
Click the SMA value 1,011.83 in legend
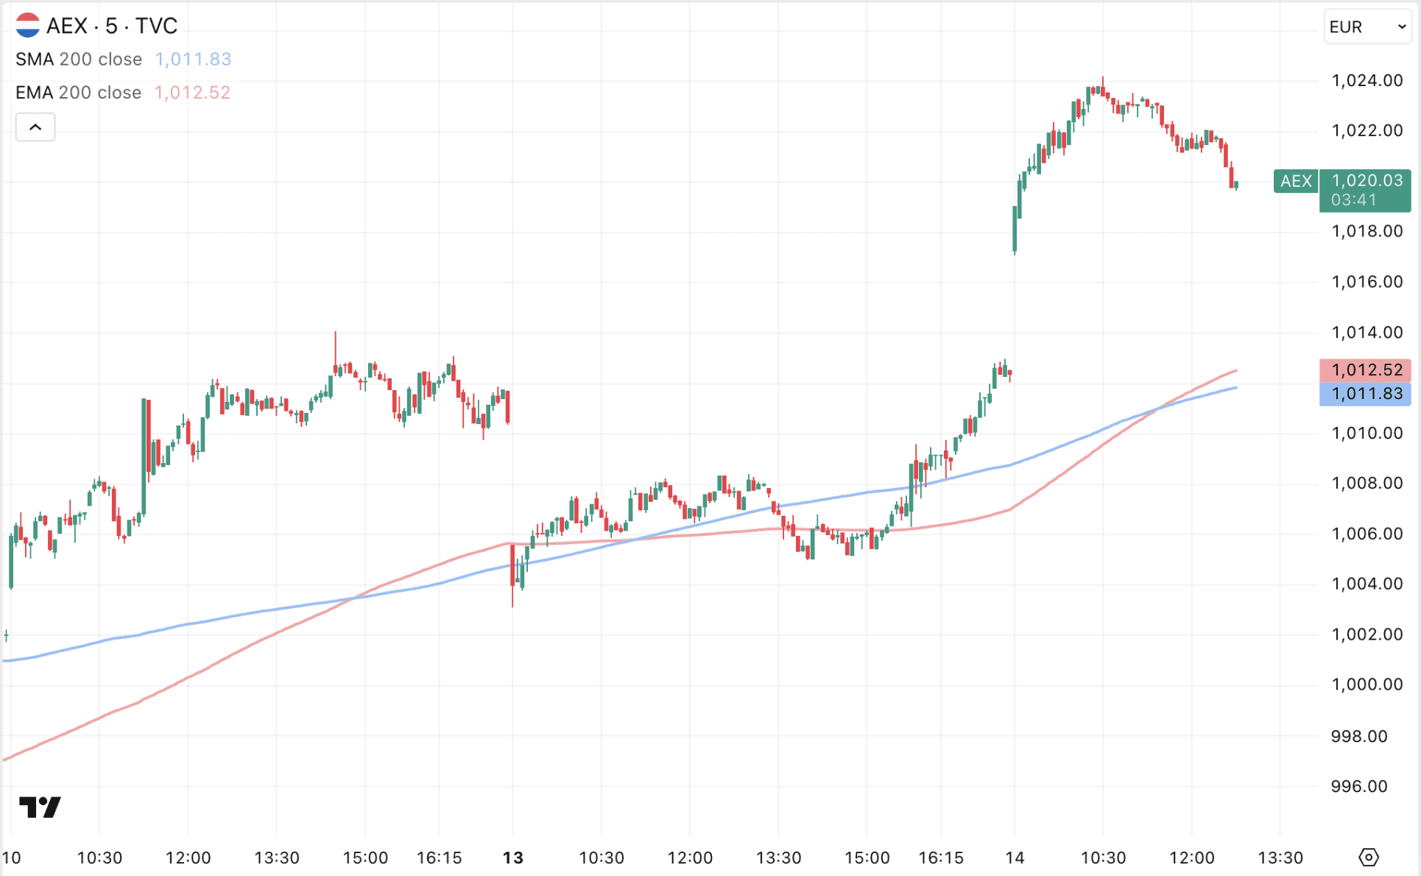[x=193, y=59]
